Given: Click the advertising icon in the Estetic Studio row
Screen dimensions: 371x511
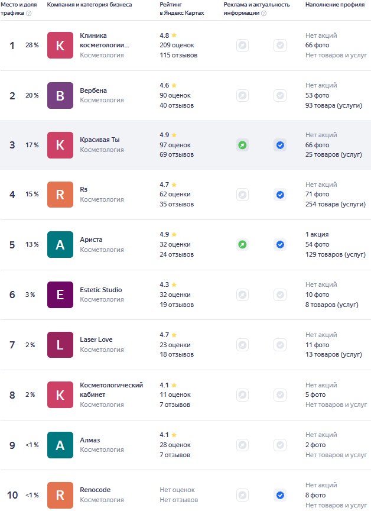Looking at the screenshot, I should pyautogui.click(x=242, y=295).
